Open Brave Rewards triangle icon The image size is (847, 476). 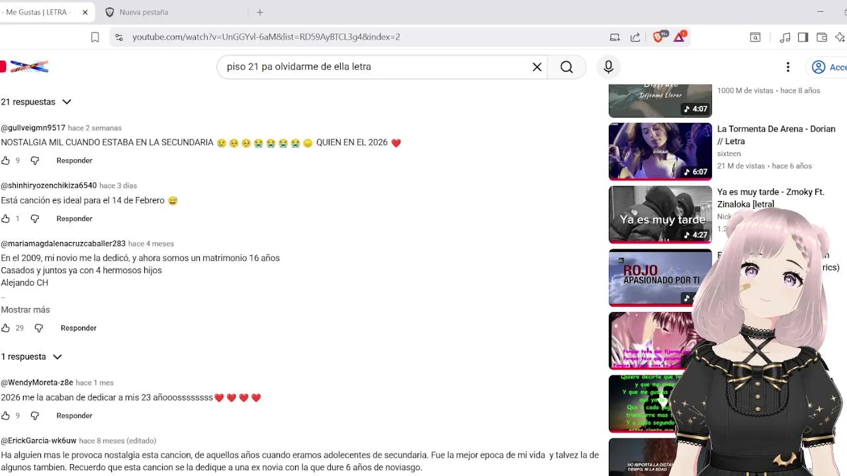[680, 37]
